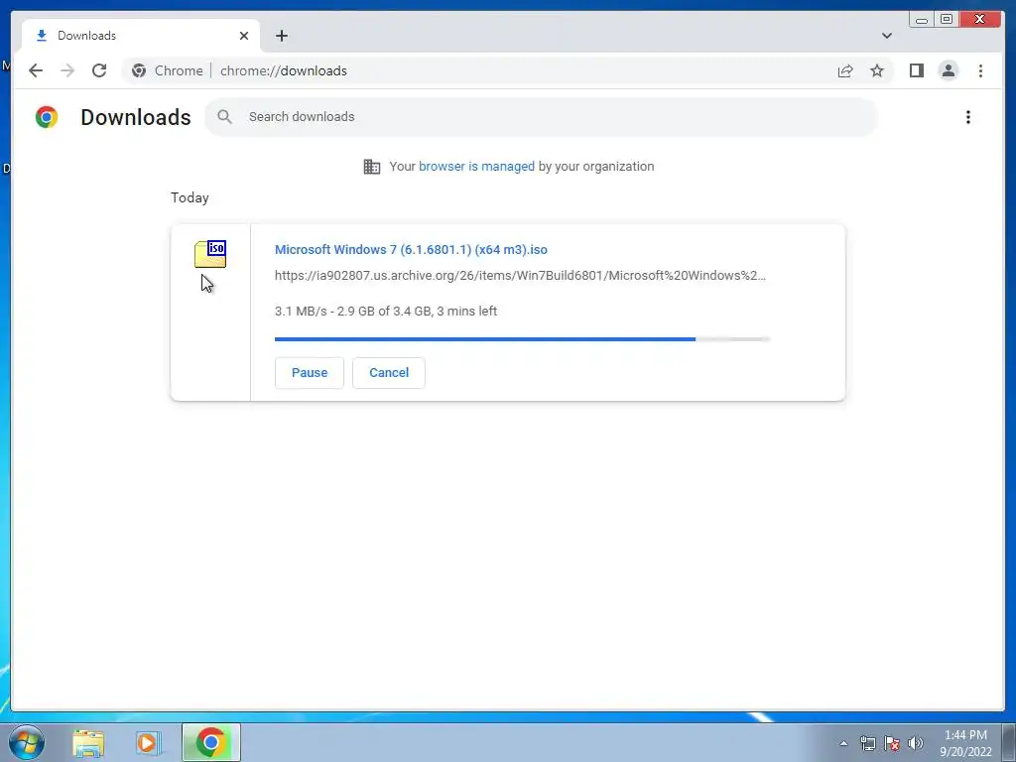Click the 'Today' date heading
Screen dimensions: 1016x762
[x=190, y=197]
